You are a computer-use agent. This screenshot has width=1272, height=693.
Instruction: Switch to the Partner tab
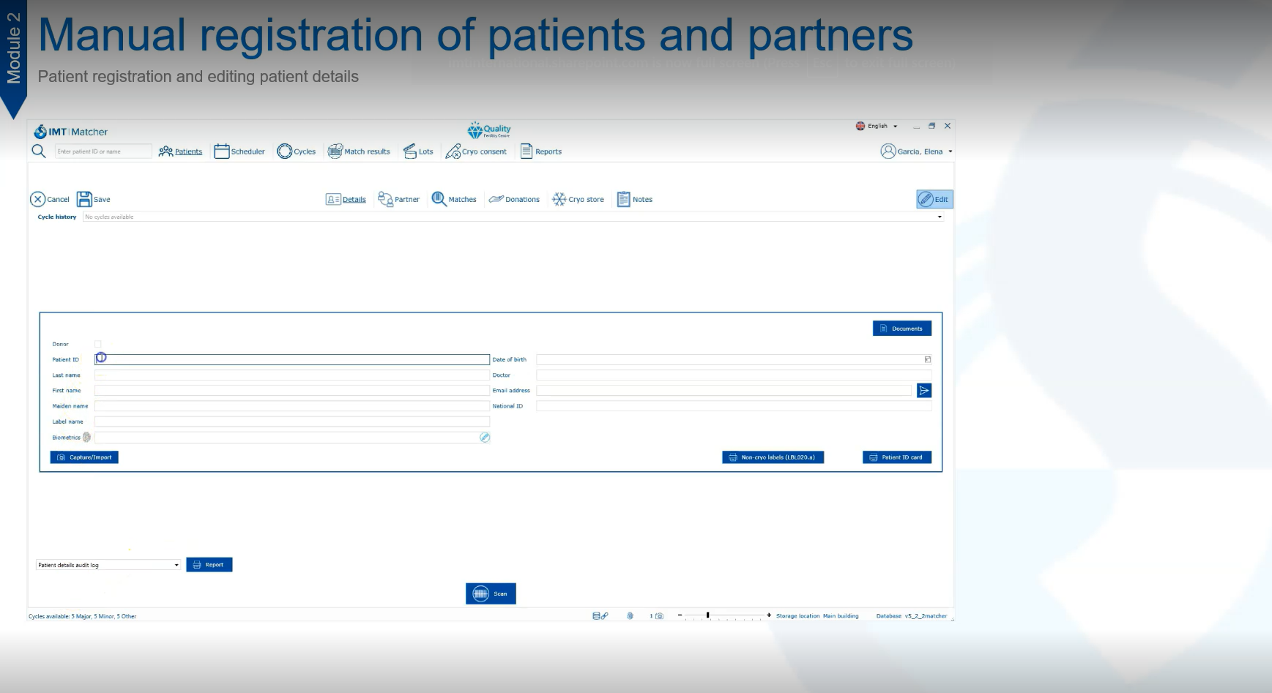coord(399,199)
